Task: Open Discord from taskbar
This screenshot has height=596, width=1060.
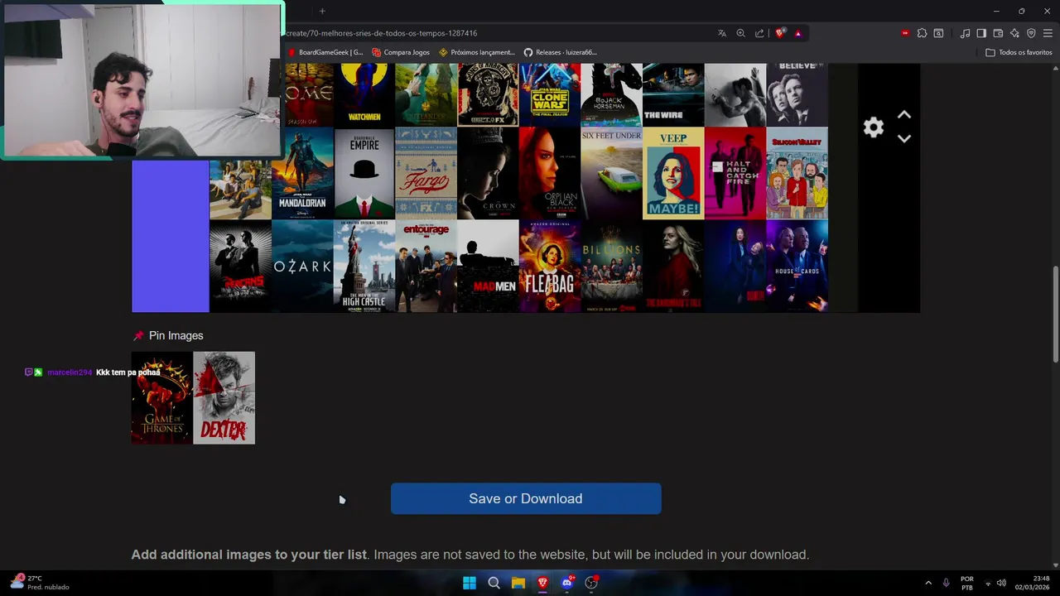Action: point(567,583)
